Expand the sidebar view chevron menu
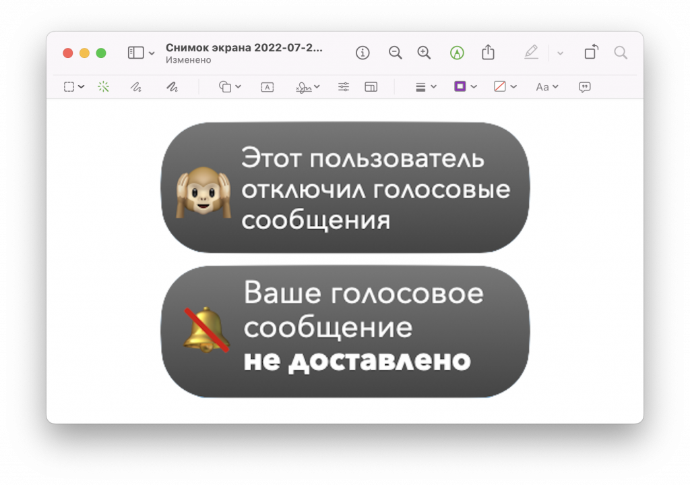690x485 pixels. pyautogui.click(x=152, y=53)
